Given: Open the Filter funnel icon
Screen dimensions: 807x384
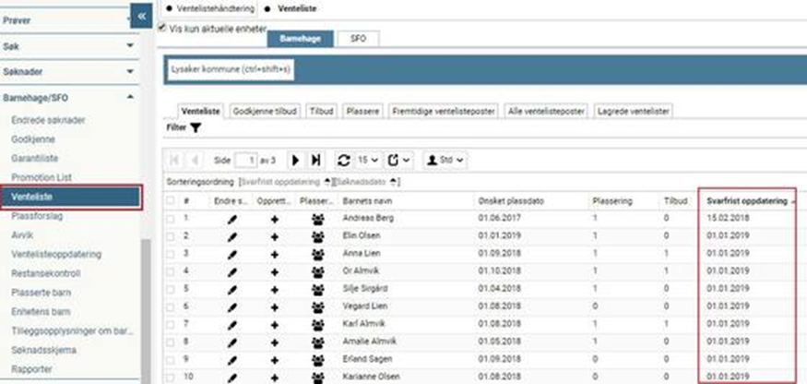Looking at the screenshot, I should [x=196, y=127].
